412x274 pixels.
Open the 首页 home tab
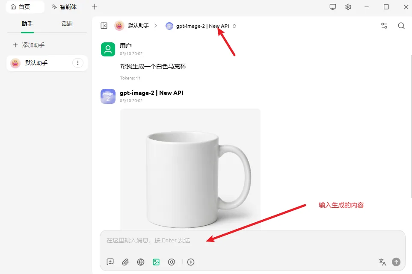tap(24, 7)
